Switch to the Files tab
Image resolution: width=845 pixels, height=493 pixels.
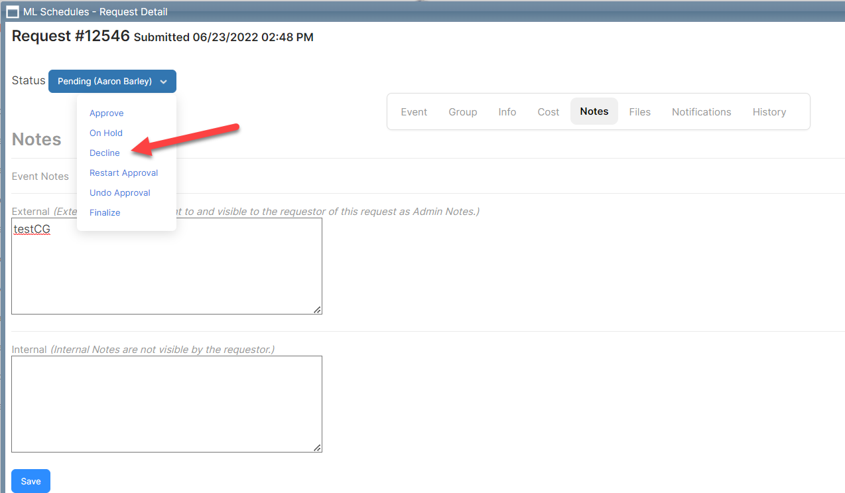pyautogui.click(x=640, y=111)
